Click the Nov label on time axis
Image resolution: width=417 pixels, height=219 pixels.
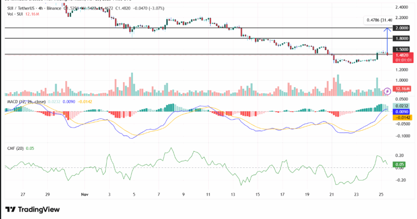pyautogui.click(x=84, y=195)
